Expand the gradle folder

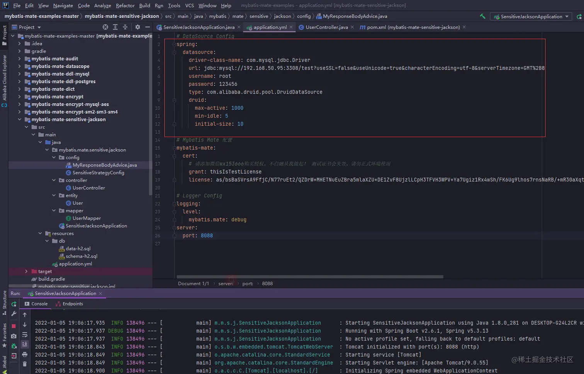tap(19, 51)
